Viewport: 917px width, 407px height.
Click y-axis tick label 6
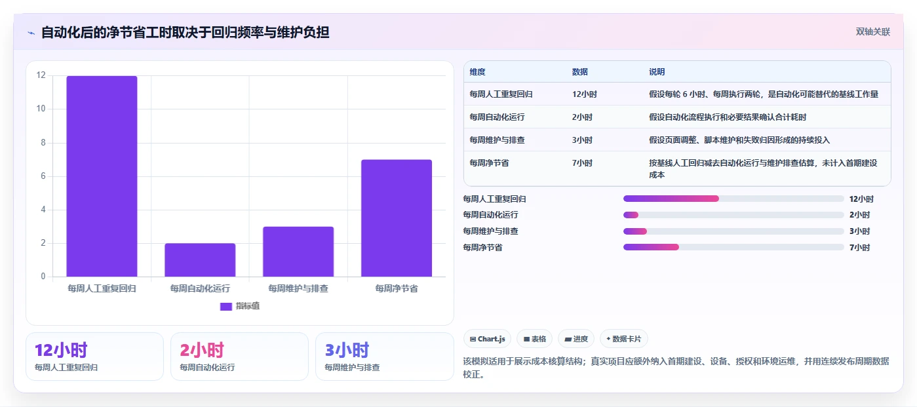[43, 176]
